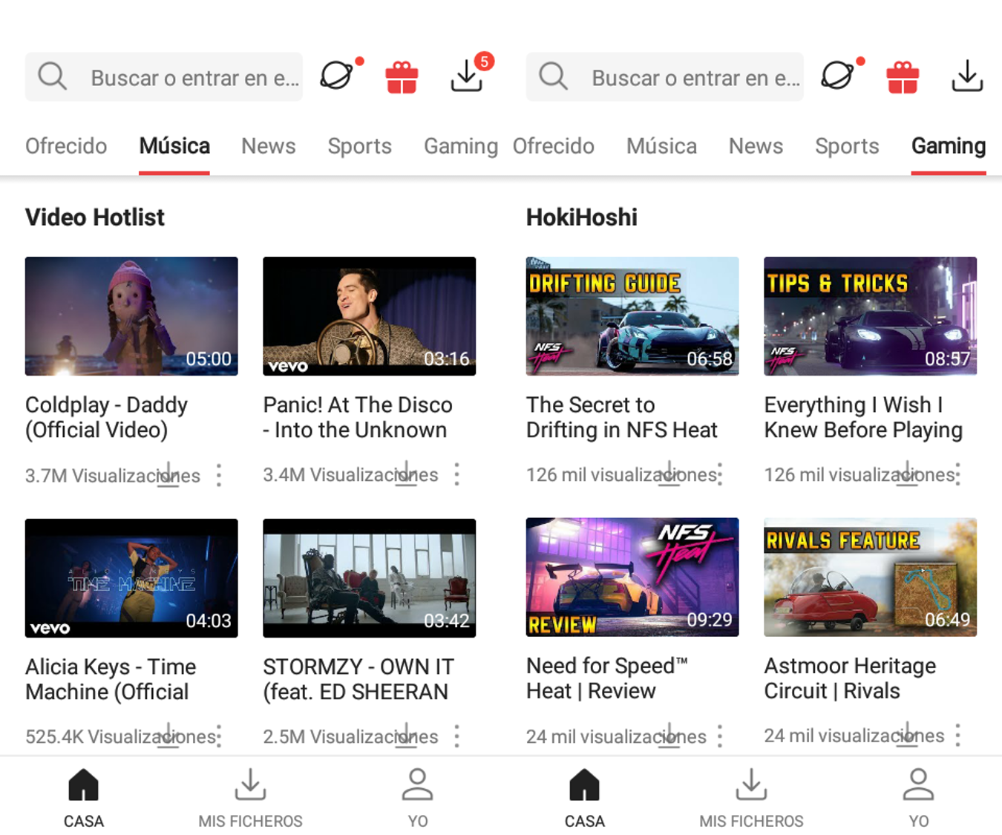Open title 'Need for Speed Heat | Review'
The width and height of the screenshot is (1002, 835).
pos(607,678)
